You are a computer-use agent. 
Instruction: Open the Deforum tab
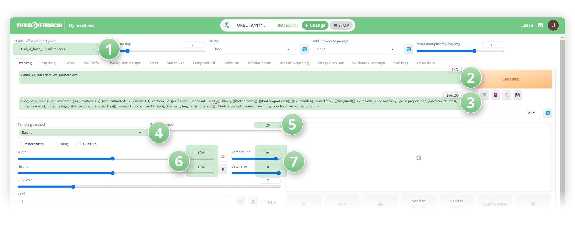232,63
